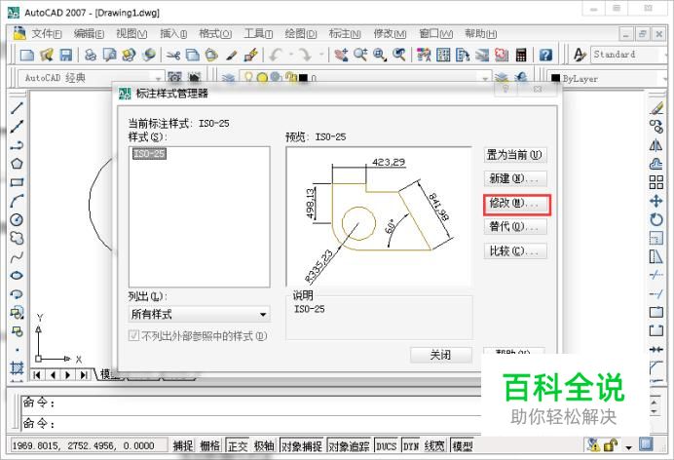The height and width of the screenshot is (460, 674).
Task: Expand the Redo history dropdown arrow
Action: 321,55
